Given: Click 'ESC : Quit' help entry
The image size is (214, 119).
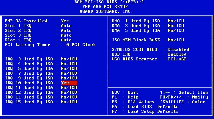Looking at the screenshot, I should [x=125, y=92].
